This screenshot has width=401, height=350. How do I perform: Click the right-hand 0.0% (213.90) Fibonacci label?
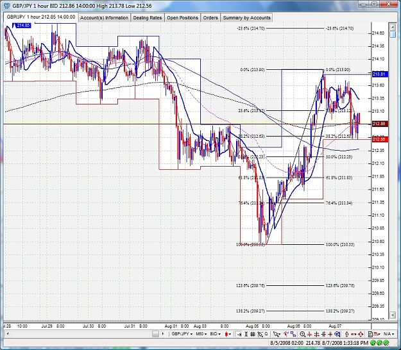(x=337, y=70)
